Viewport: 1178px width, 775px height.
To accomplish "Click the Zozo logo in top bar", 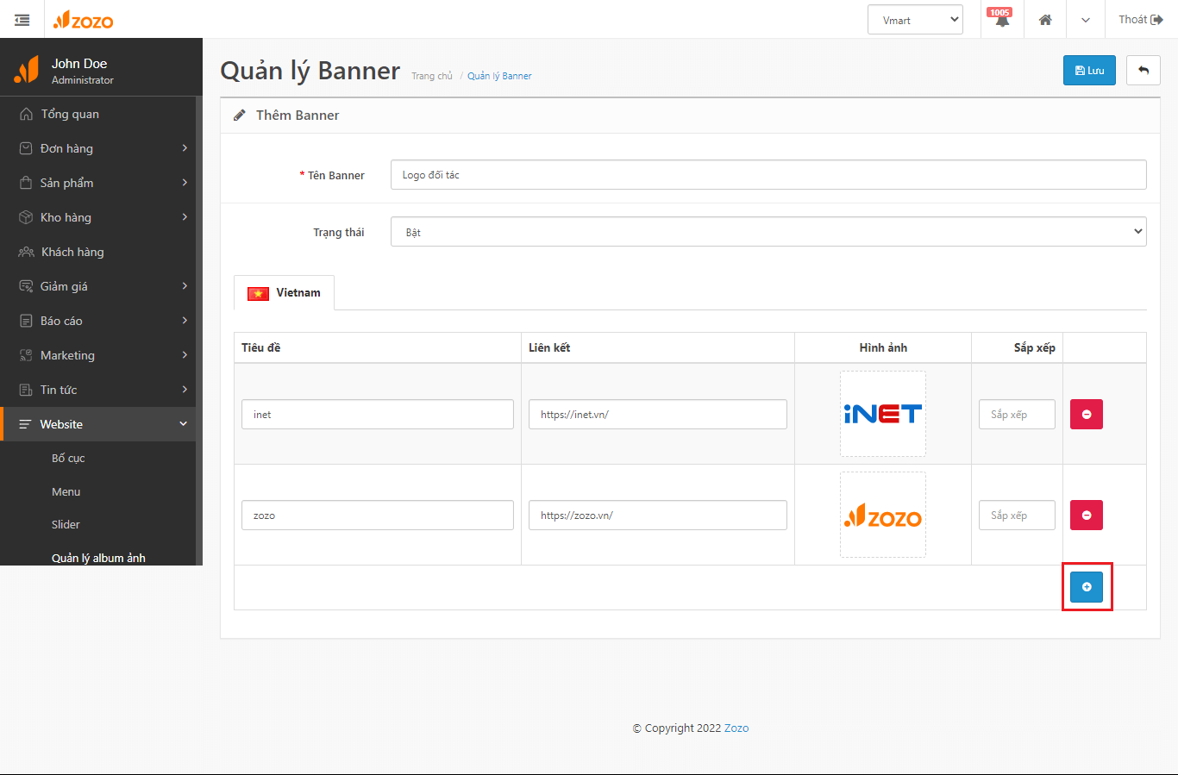I will click(x=83, y=20).
